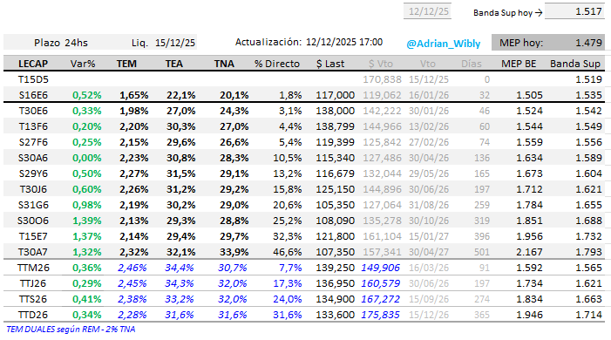The image size is (611, 340).
Task: Click the T15D5 ticker cell
Action: pyautogui.click(x=33, y=79)
